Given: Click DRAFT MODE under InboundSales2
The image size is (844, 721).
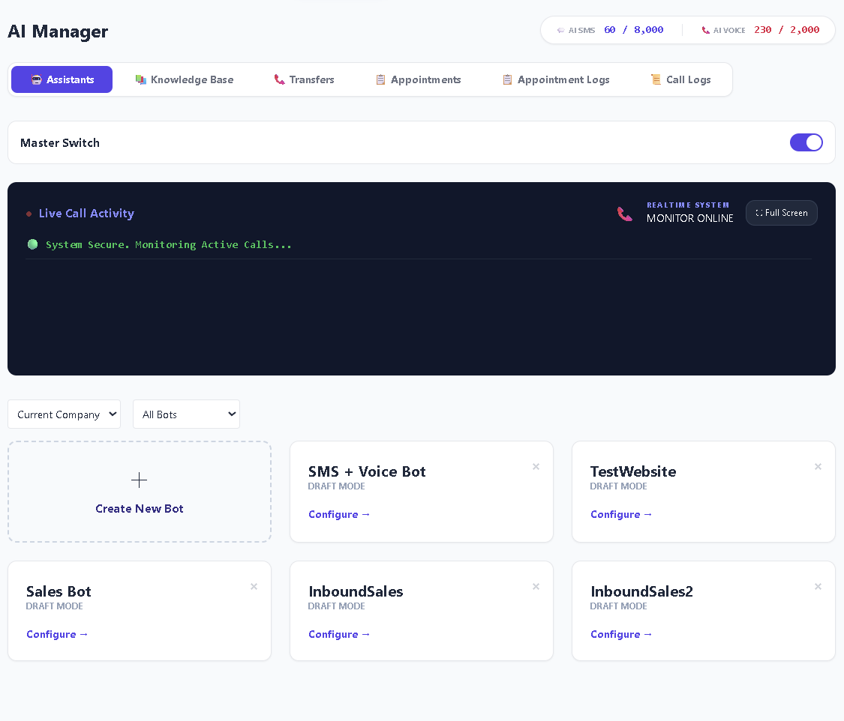Looking at the screenshot, I should click(618, 606).
